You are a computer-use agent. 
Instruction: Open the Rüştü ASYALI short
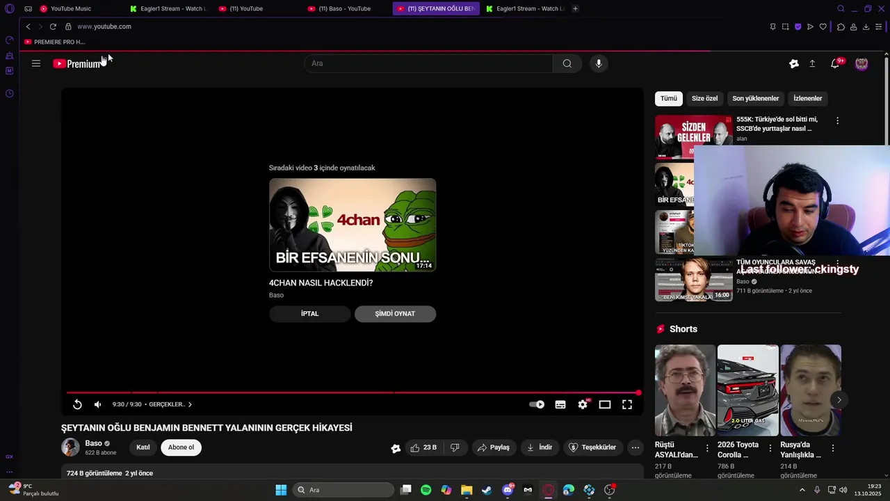click(x=685, y=390)
